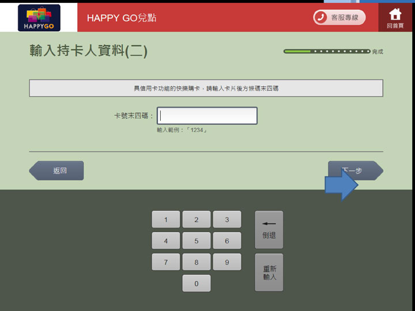
Task: Tap keypad digit 0
Action: (197, 283)
